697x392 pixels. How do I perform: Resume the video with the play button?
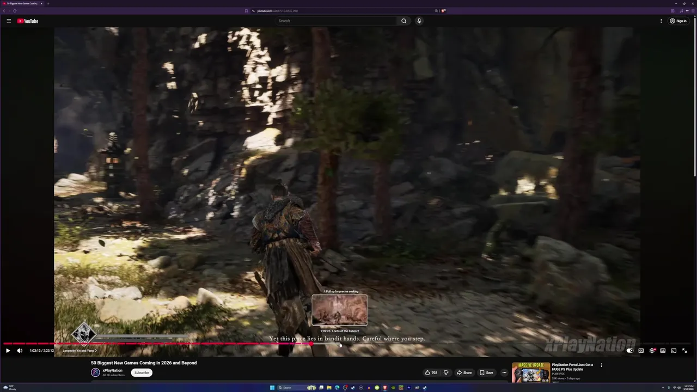point(8,351)
